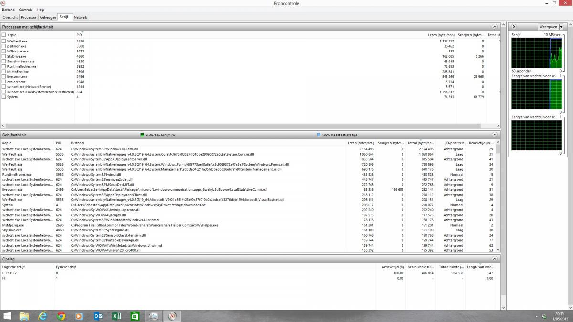This screenshot has height=322, width=573.
Task: Click the first Lengte van wachtrij graph
Action: 537,94
